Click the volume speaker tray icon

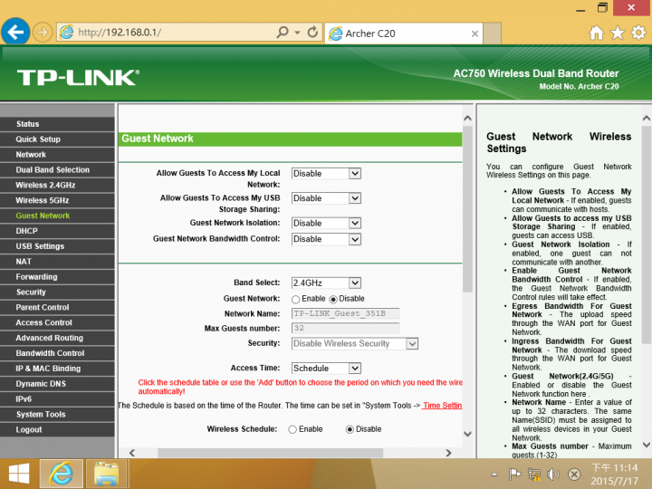point(553,474)
